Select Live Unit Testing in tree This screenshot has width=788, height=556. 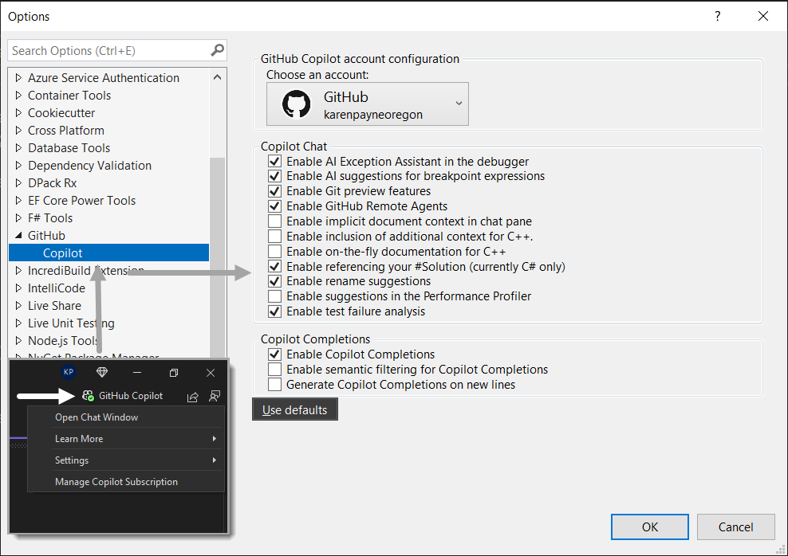click(x=71, y=323)
